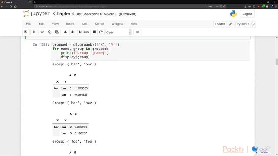
Task: Click value -0.394327 in first table
Action: coord(81,95)
